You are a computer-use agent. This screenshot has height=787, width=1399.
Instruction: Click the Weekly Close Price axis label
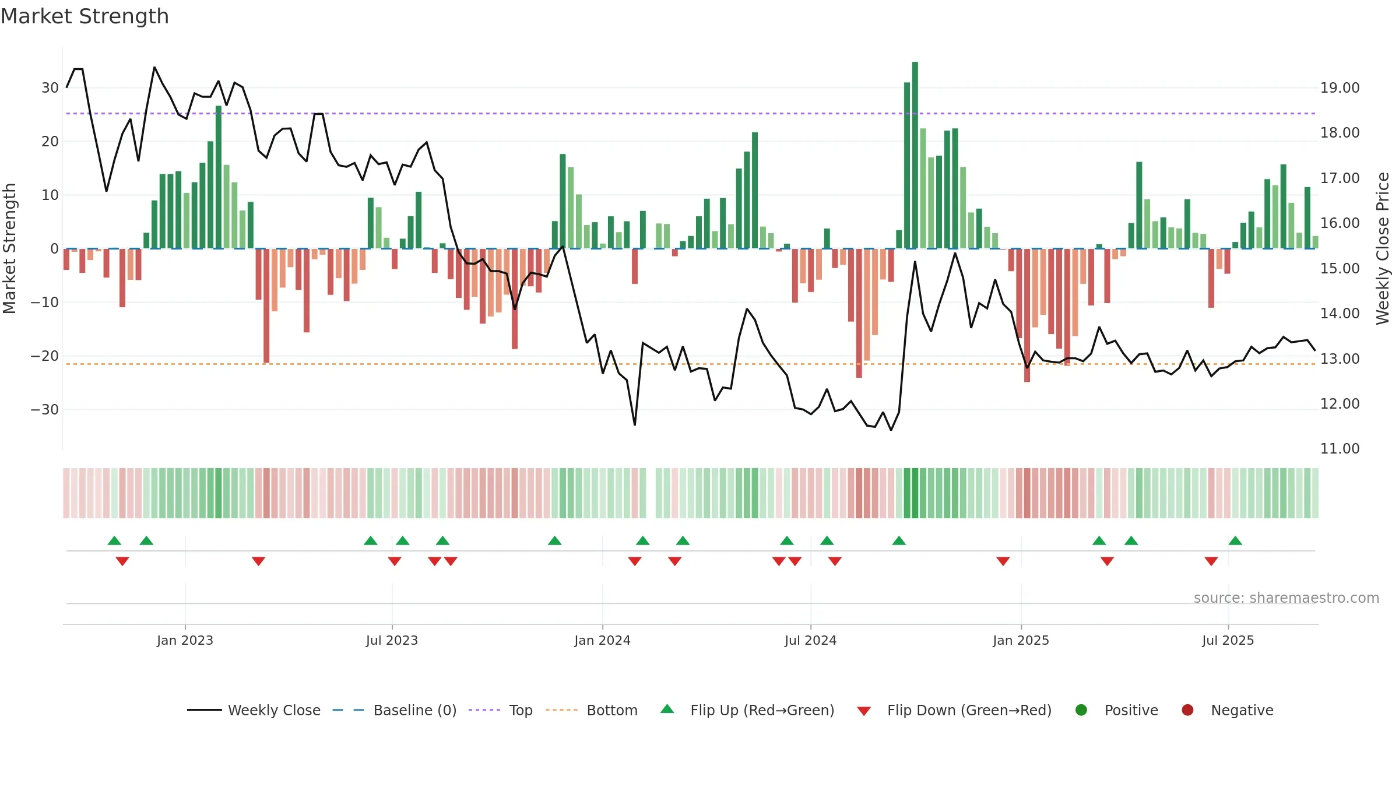point(1383,248)
